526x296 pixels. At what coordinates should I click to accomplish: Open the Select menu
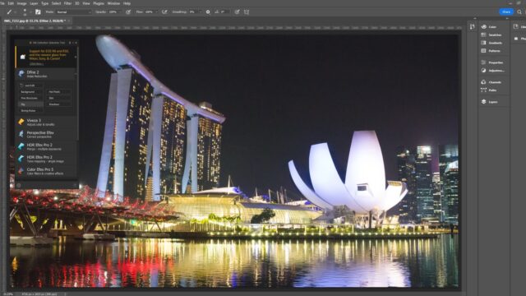click(56, 3)
